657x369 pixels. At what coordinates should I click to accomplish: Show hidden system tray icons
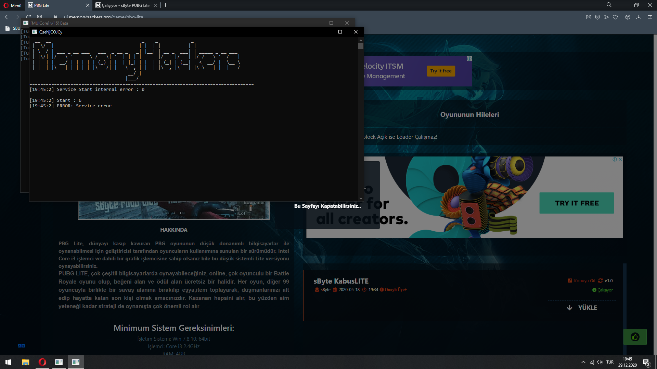point(583,362)
